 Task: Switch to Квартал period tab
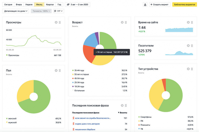tap(50, 5)
